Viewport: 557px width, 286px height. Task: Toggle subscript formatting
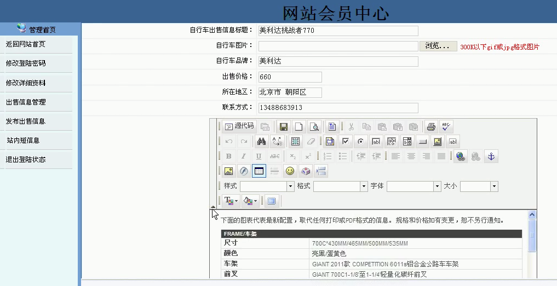click(x=292, y=156)
